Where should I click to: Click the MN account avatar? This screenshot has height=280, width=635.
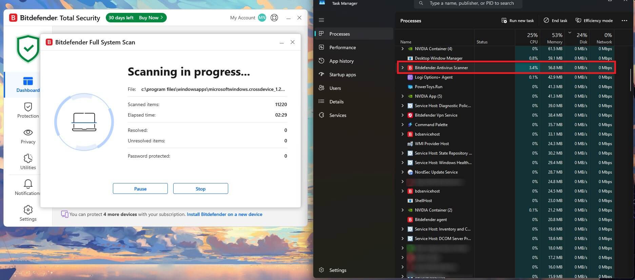tap(262, 18)
